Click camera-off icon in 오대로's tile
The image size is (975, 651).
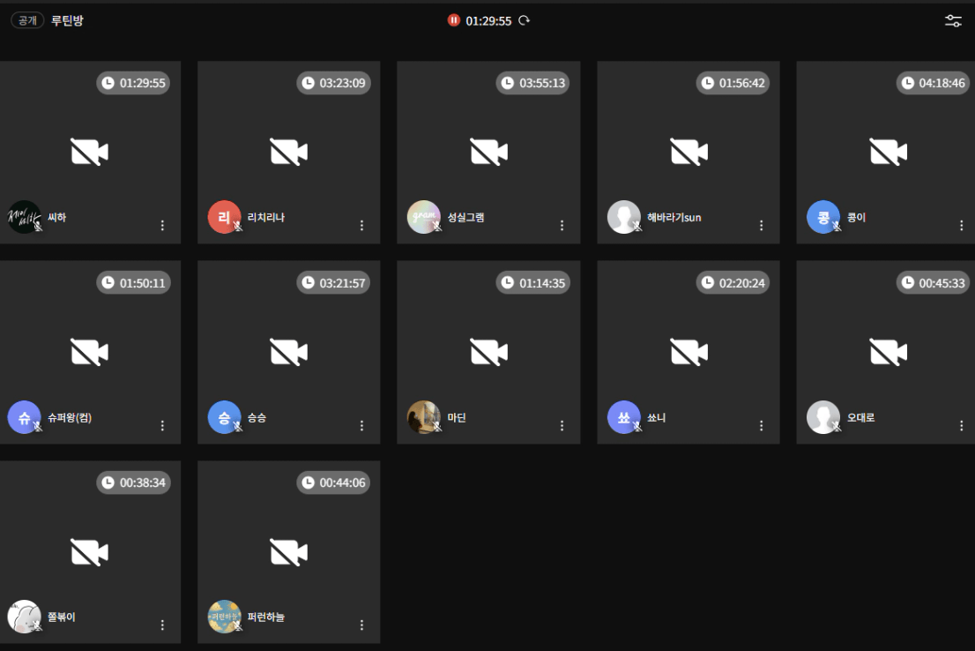(889, 352)
